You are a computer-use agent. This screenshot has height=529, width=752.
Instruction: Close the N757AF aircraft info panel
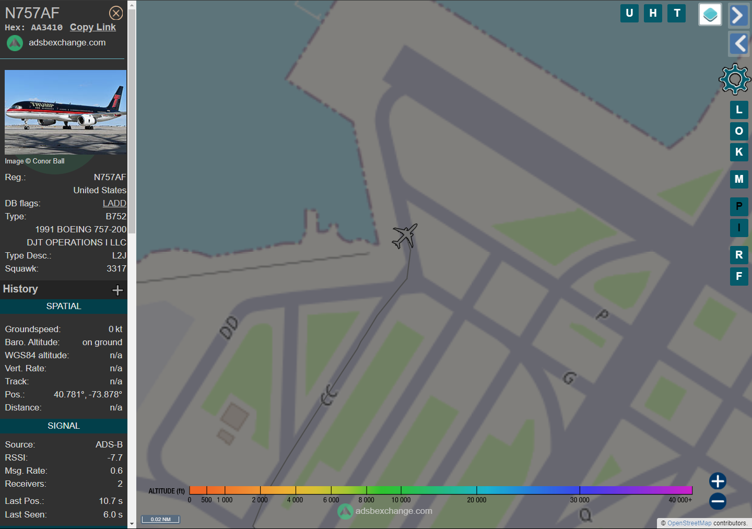(x=116, y=13)
